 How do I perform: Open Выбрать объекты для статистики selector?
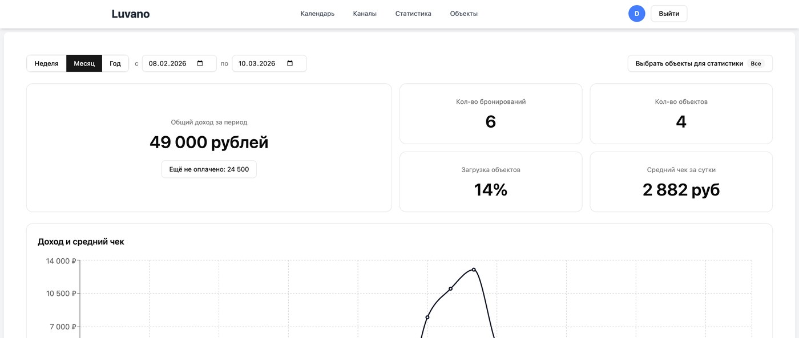click(700, 63)
